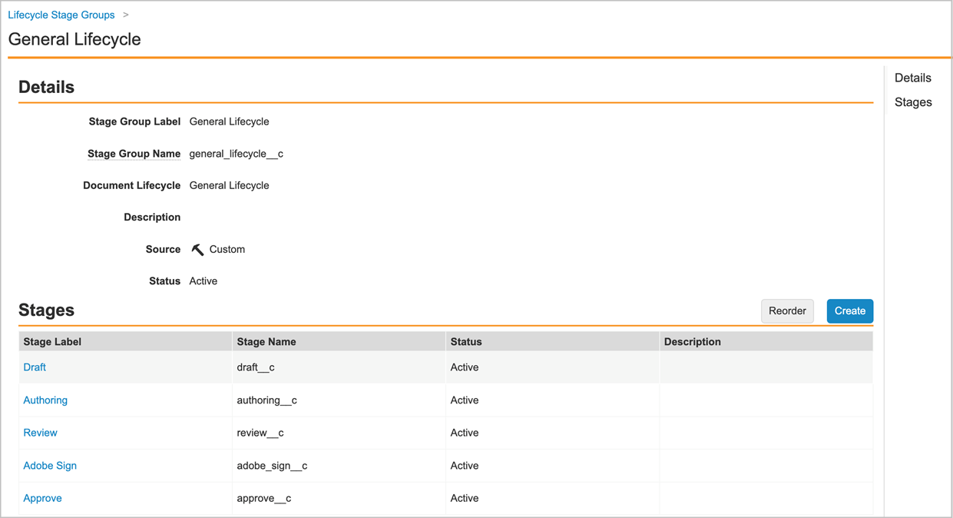Sort the table by Stage Label
Image resolution: width=953 pixels, height=518 pixels.
pos(51,341)
